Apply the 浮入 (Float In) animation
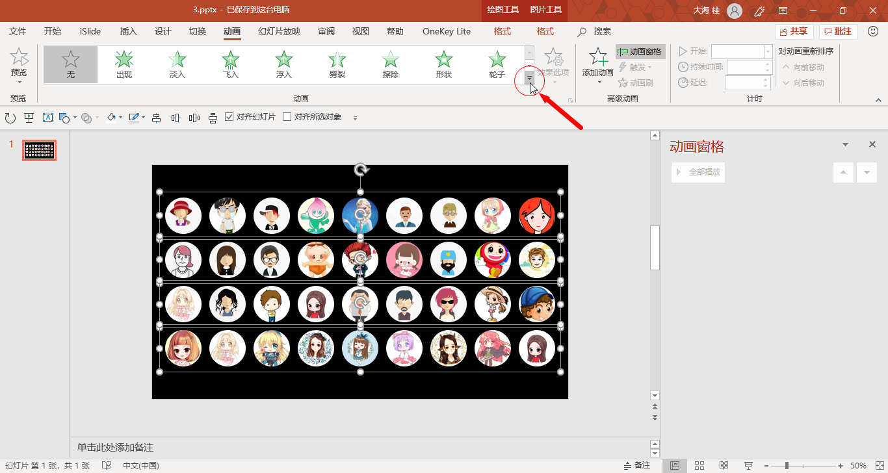Screen dimensions: 888x473 tap(283, 65)
